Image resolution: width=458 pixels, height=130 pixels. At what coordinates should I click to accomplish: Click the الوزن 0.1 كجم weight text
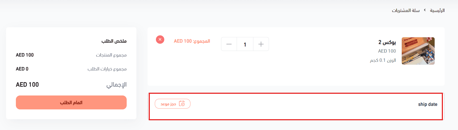(x=383, y=60)
